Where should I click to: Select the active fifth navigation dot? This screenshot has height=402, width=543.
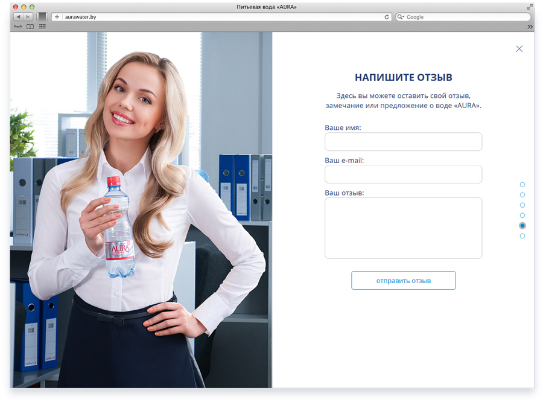click(x=522, y=226)
